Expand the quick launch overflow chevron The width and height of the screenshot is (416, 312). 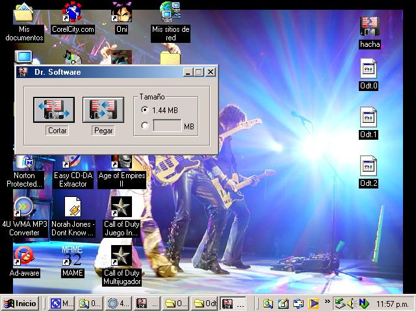(327, 303)
